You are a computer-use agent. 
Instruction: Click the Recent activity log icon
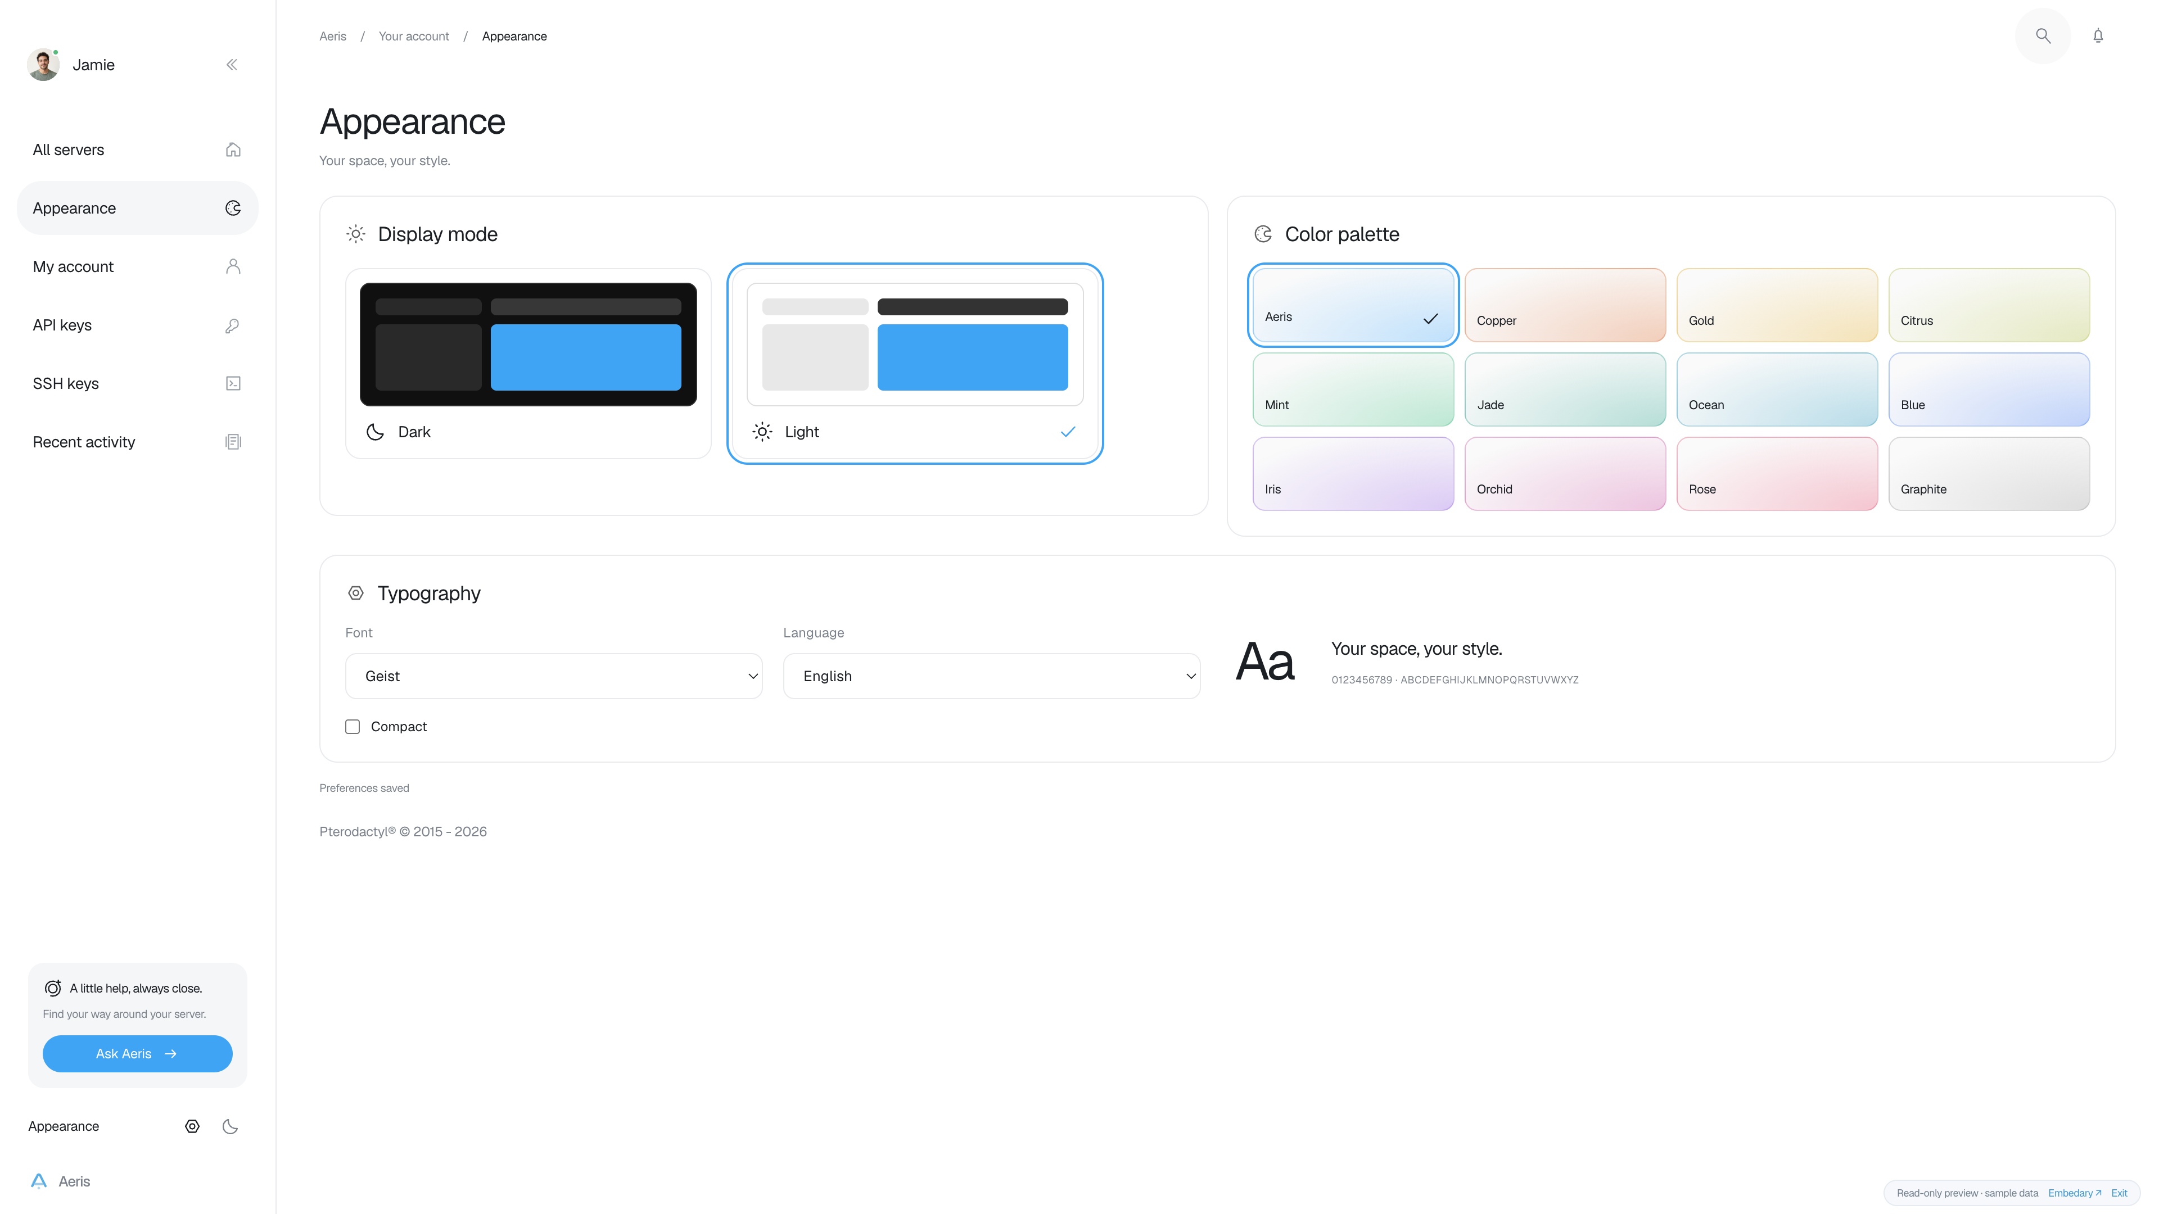(x=233, y=442)
